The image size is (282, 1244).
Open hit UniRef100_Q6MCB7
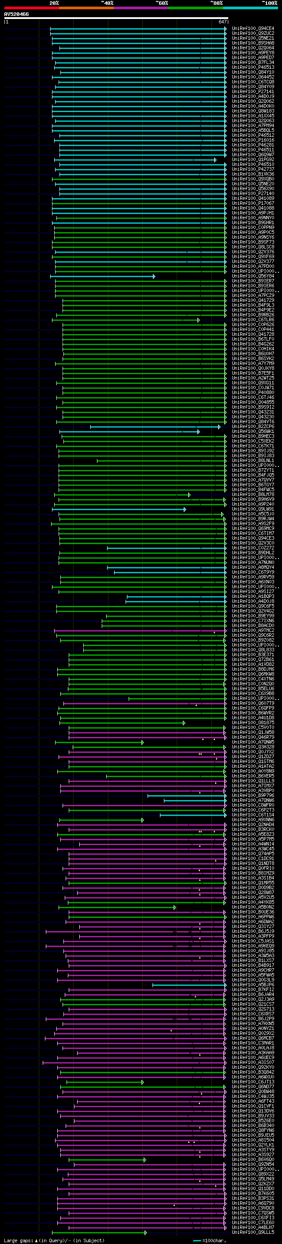click(x=252, y=1038)
